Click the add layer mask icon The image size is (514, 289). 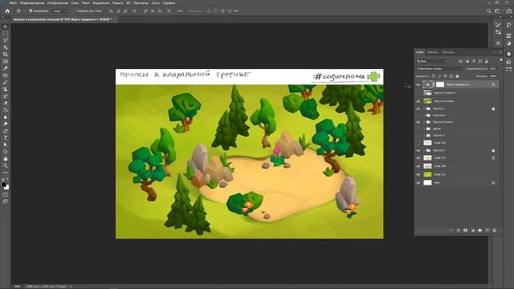tap(466, 230)
